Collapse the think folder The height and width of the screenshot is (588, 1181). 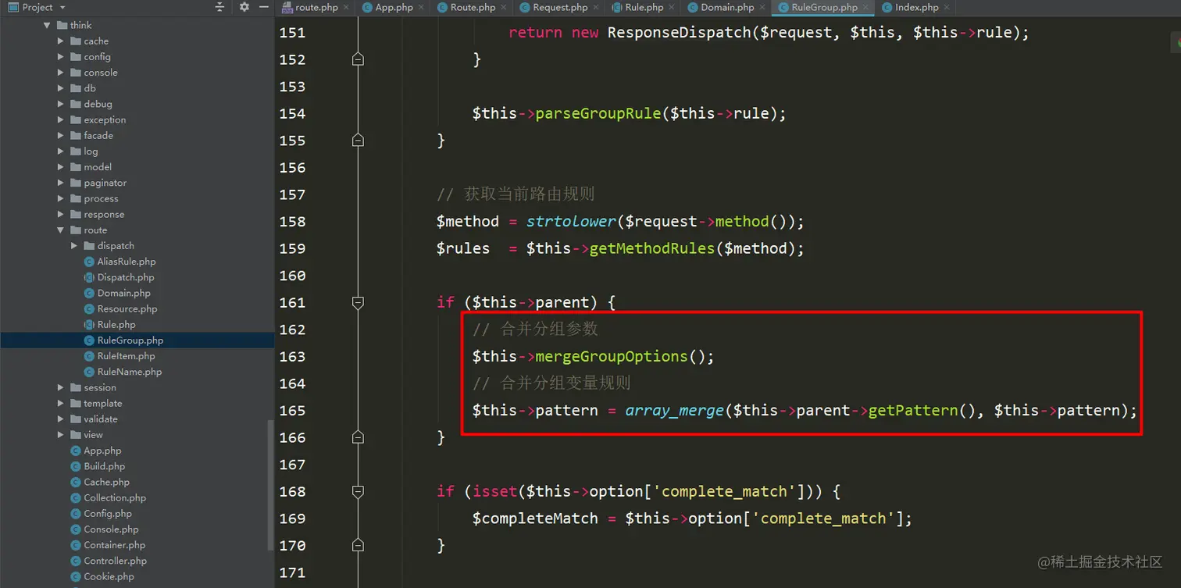click(47, 25)
